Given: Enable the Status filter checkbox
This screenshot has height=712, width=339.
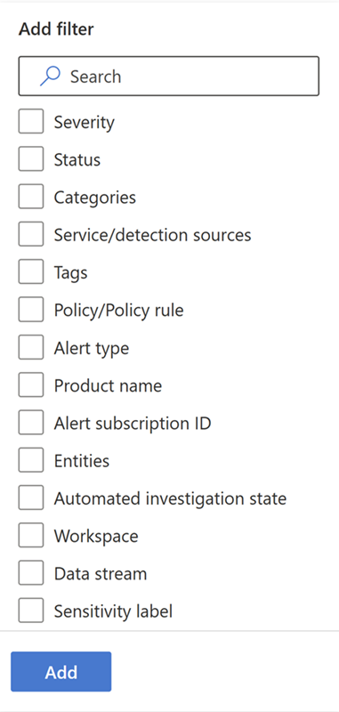Looking at the screenshot, I should 31,159.
